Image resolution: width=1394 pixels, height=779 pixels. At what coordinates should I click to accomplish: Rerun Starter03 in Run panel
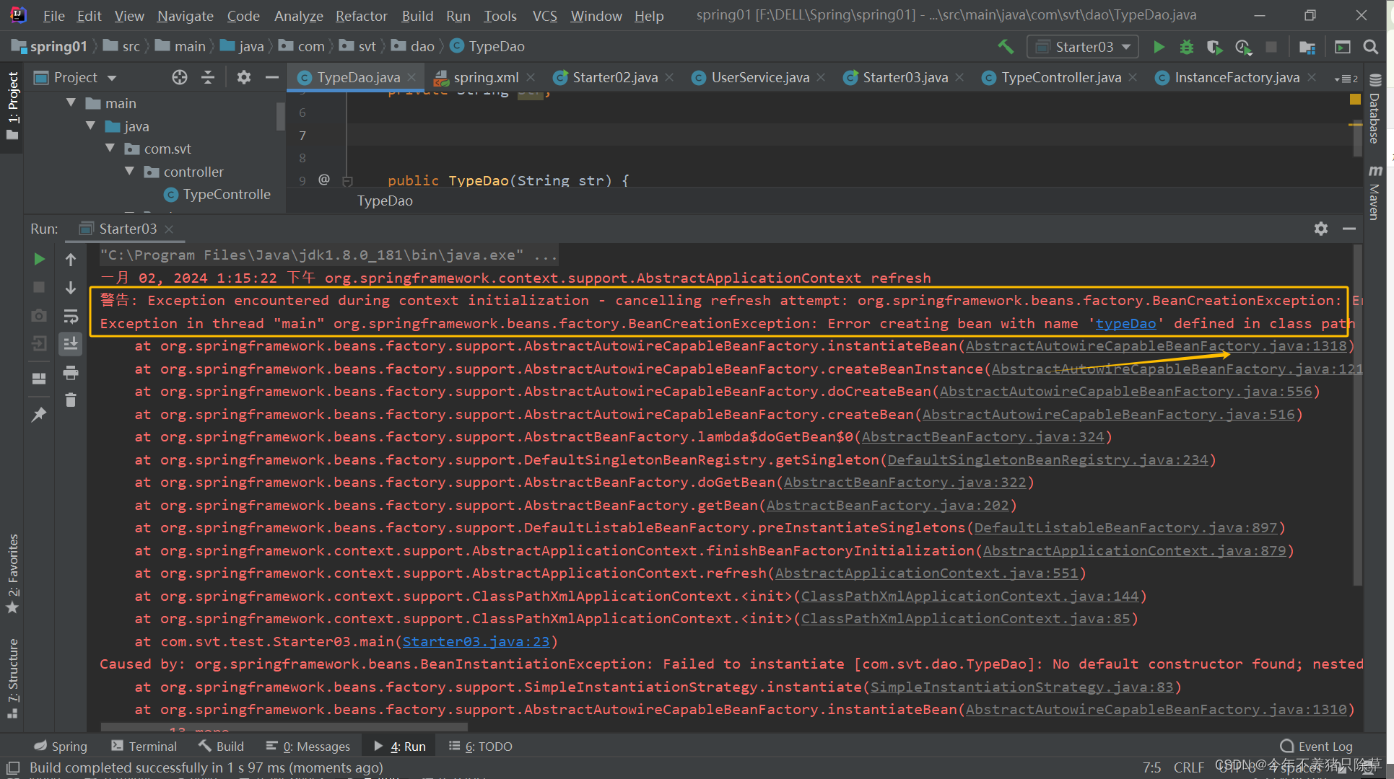tap(39, 259)
